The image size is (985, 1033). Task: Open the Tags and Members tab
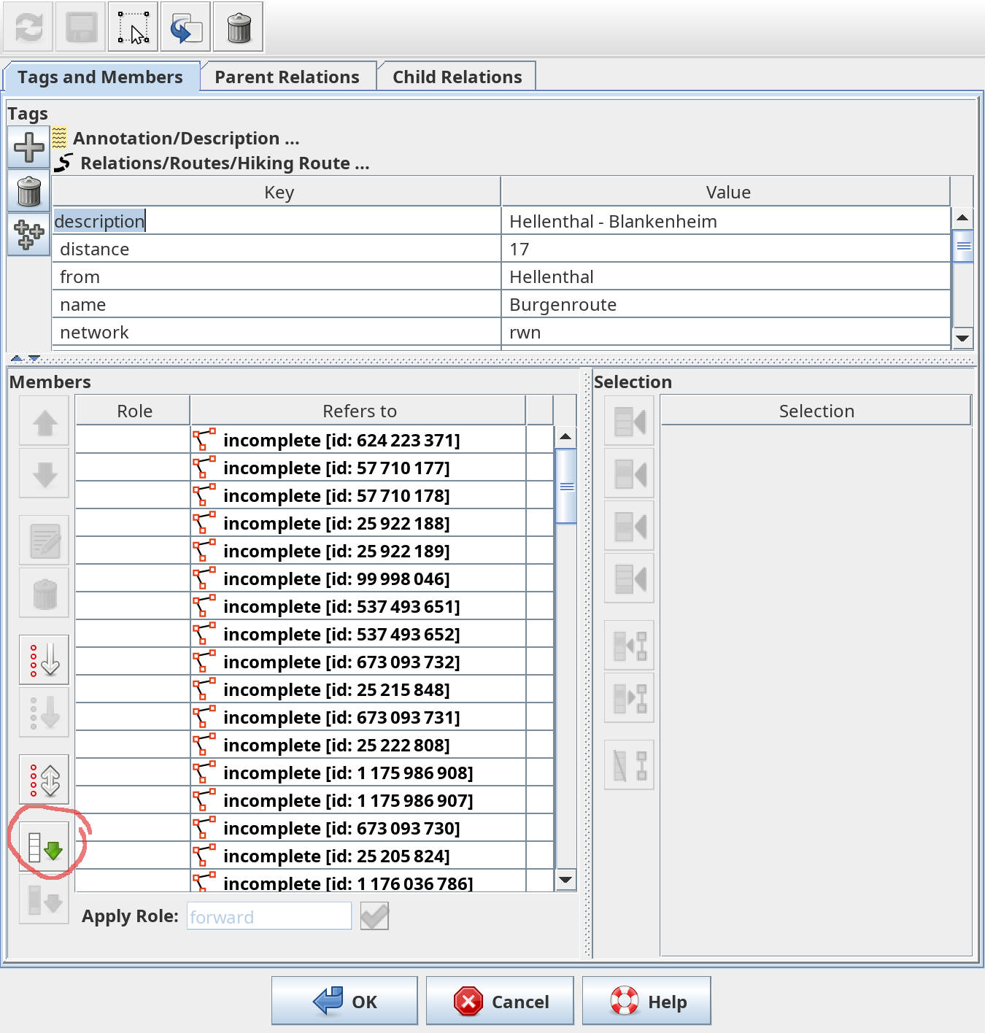point(101,77)
